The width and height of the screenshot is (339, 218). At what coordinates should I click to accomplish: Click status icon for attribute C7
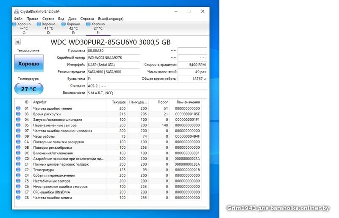click(x=18, y=192)
